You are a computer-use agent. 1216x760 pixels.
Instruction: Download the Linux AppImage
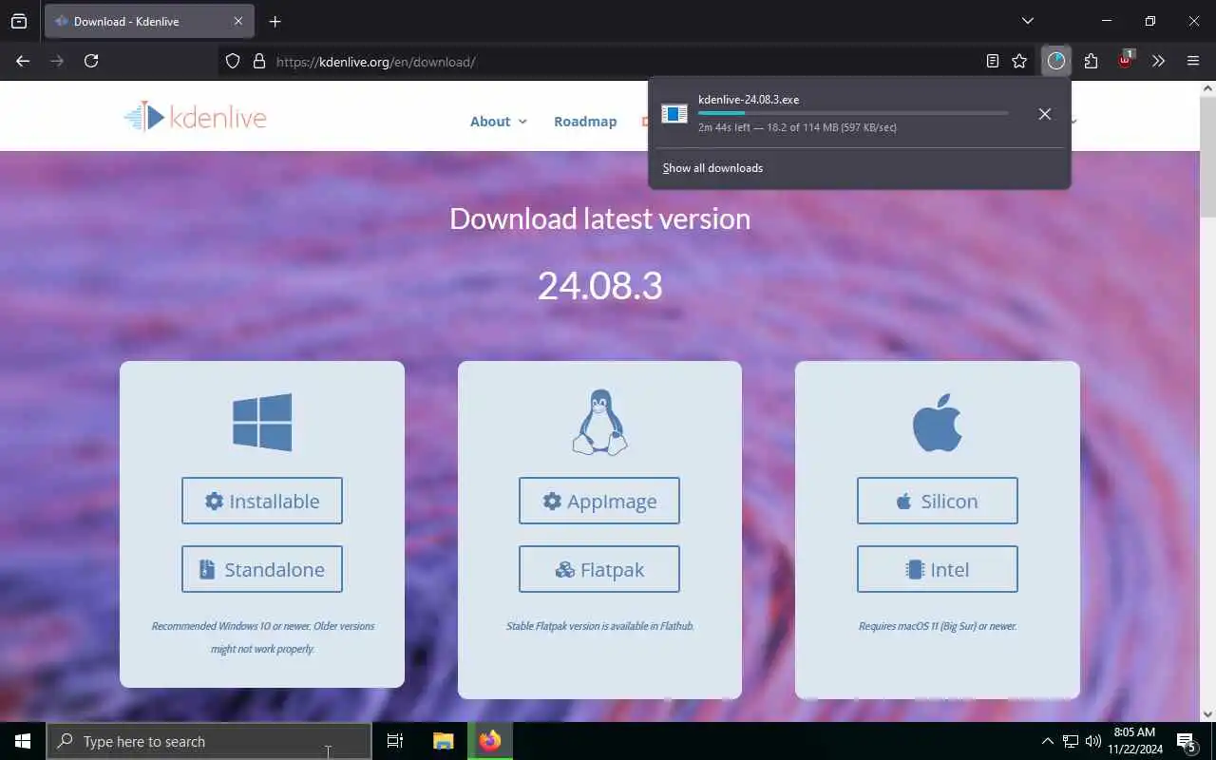click(599, 501)
